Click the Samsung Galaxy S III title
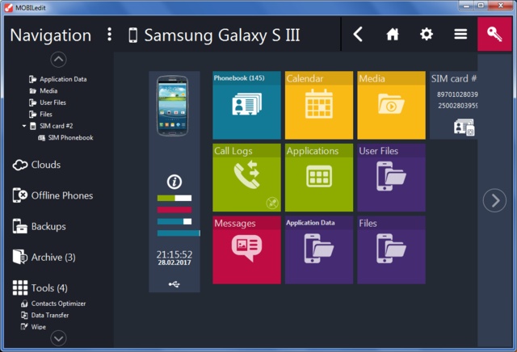The width and height of the screenshot is (517, 352). [222, 36]
